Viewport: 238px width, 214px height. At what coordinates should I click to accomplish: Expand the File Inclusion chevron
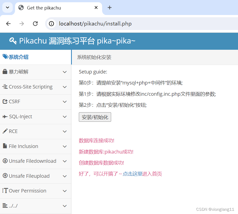pyautogui.click(x=65, y=146)
